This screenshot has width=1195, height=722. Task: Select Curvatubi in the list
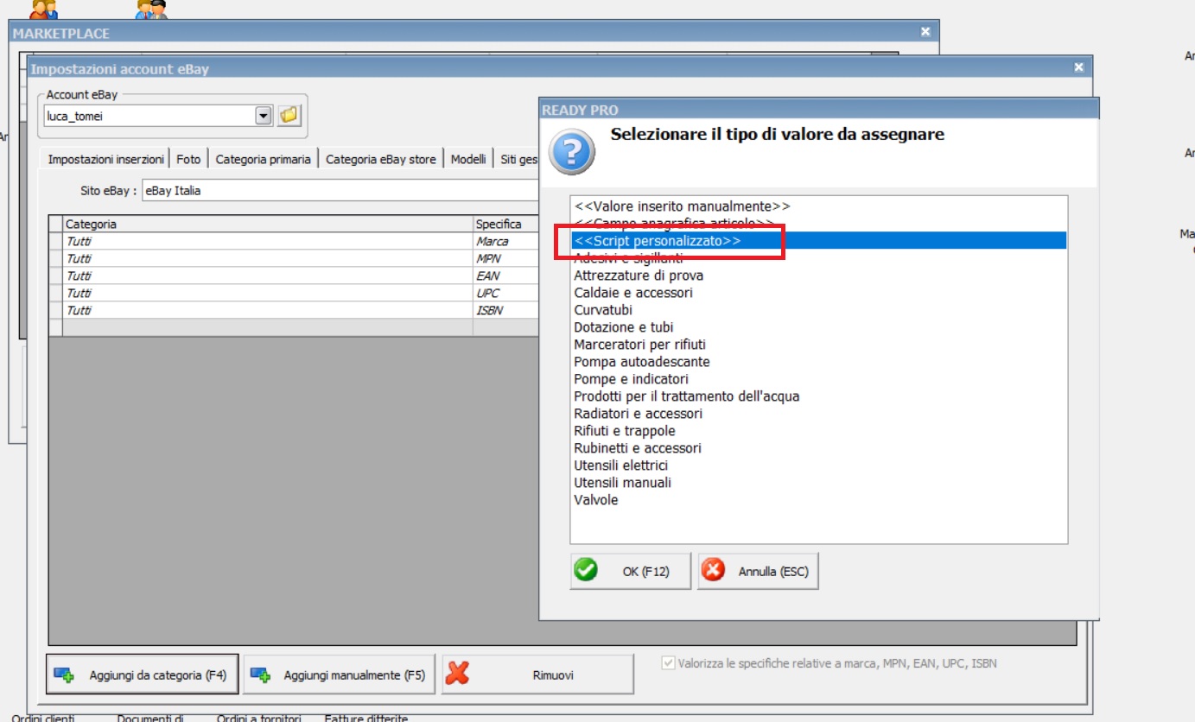click(x=818, y=310)
